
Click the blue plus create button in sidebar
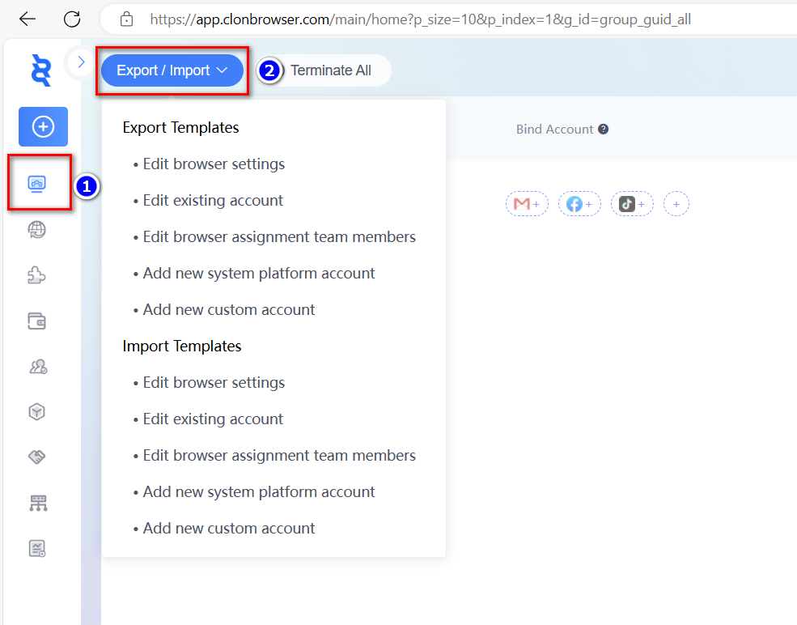point(43,126)
